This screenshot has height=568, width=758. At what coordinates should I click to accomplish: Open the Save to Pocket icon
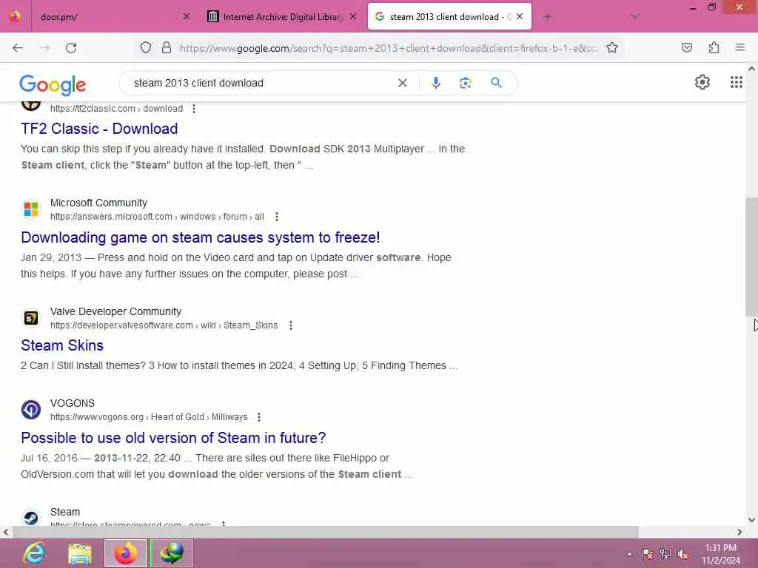tap(686, 47)
